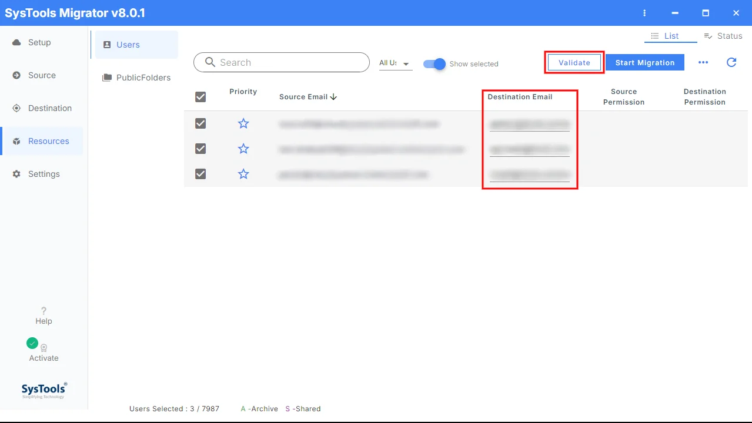The image size is (752, 423).
Task: Click the Destination Email column header
Action: (520, 97)
